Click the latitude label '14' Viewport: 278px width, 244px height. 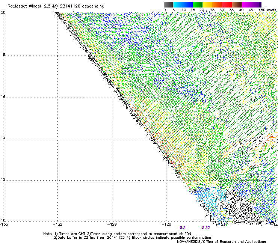[x=3, y=138]
